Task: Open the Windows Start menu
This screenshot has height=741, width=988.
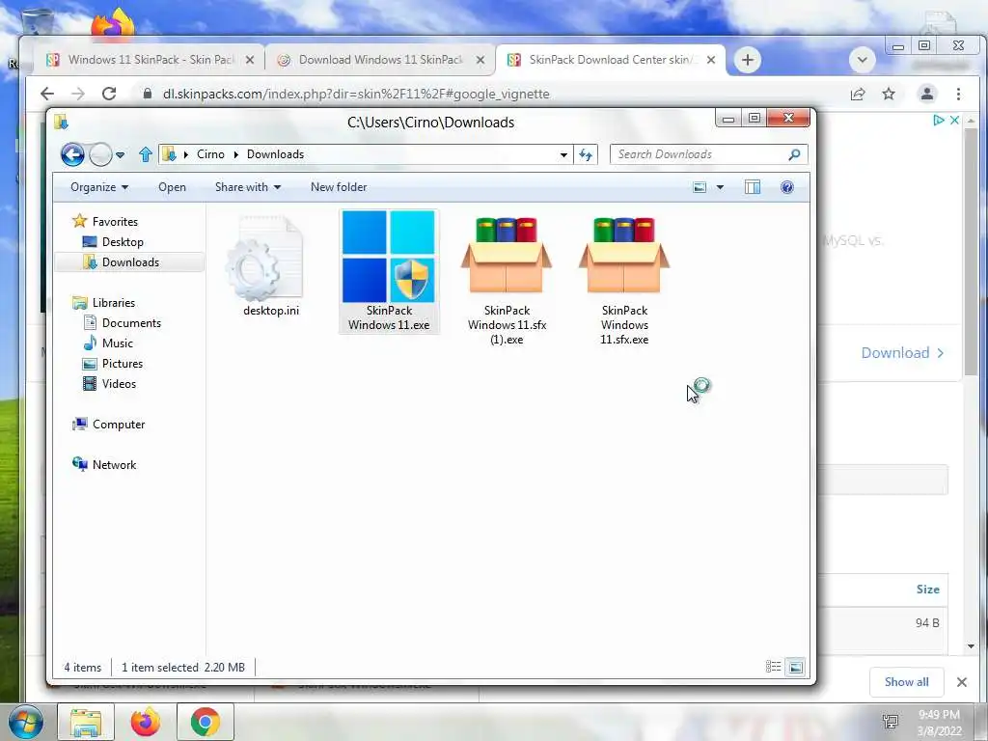Action: point(24,722)
